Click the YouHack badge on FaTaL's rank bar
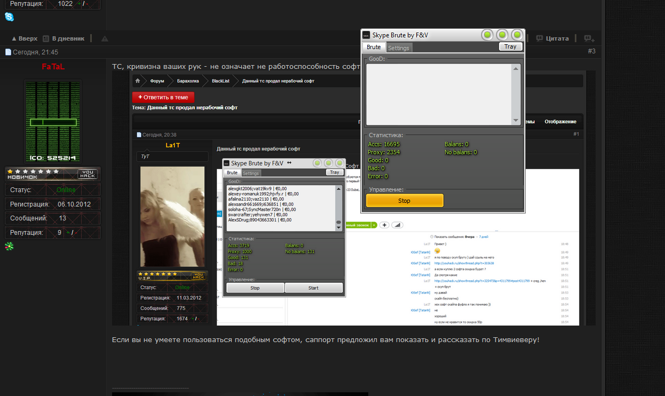665x396 pixels. pos(88,174)
